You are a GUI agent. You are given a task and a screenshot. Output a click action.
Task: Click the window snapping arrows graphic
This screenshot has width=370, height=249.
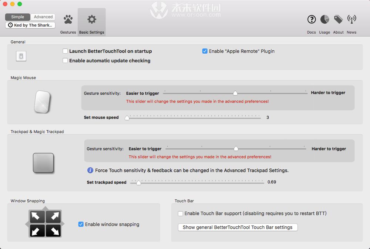(45, 222)
